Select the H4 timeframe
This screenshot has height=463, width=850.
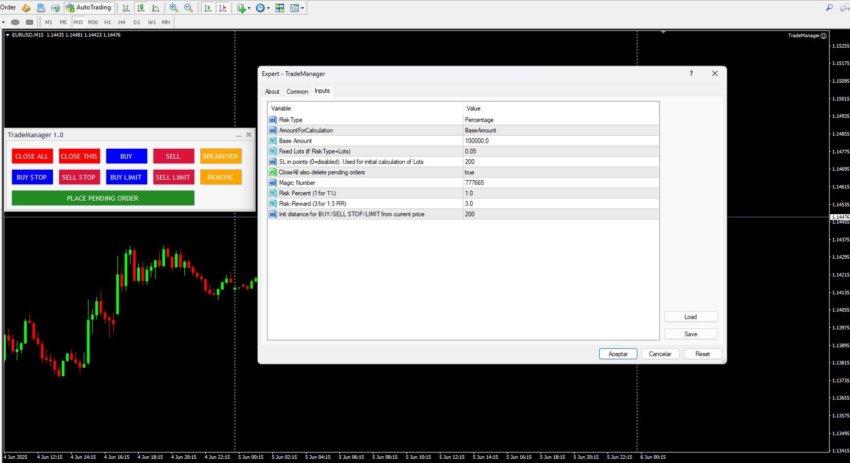pos(122,22)
